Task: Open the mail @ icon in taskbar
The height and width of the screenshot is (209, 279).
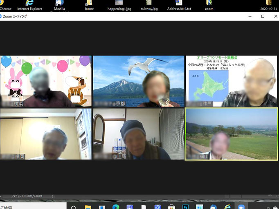Action: [x=157, y=207]
